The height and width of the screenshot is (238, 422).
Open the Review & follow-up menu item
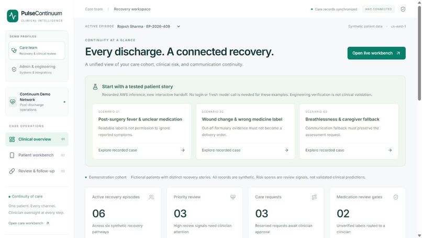pos(37,171)
